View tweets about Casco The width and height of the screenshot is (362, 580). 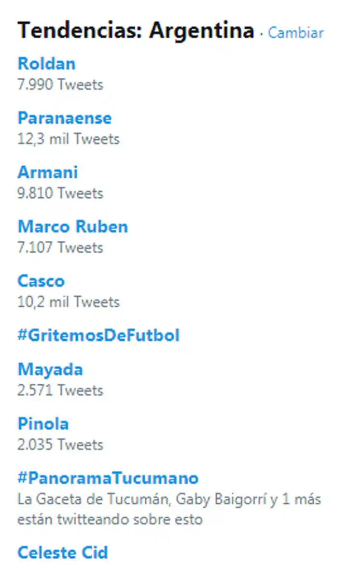tap(41, 281)
